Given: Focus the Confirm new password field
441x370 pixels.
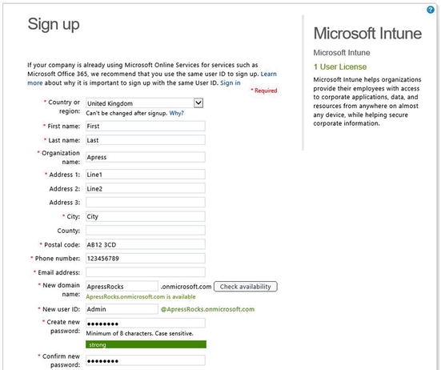Looking at the screenshot, I should tap(146, 360).
